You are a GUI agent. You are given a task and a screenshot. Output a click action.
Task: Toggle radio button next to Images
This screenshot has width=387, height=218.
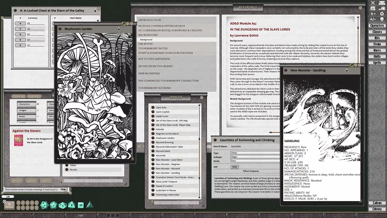click(38, 110)
